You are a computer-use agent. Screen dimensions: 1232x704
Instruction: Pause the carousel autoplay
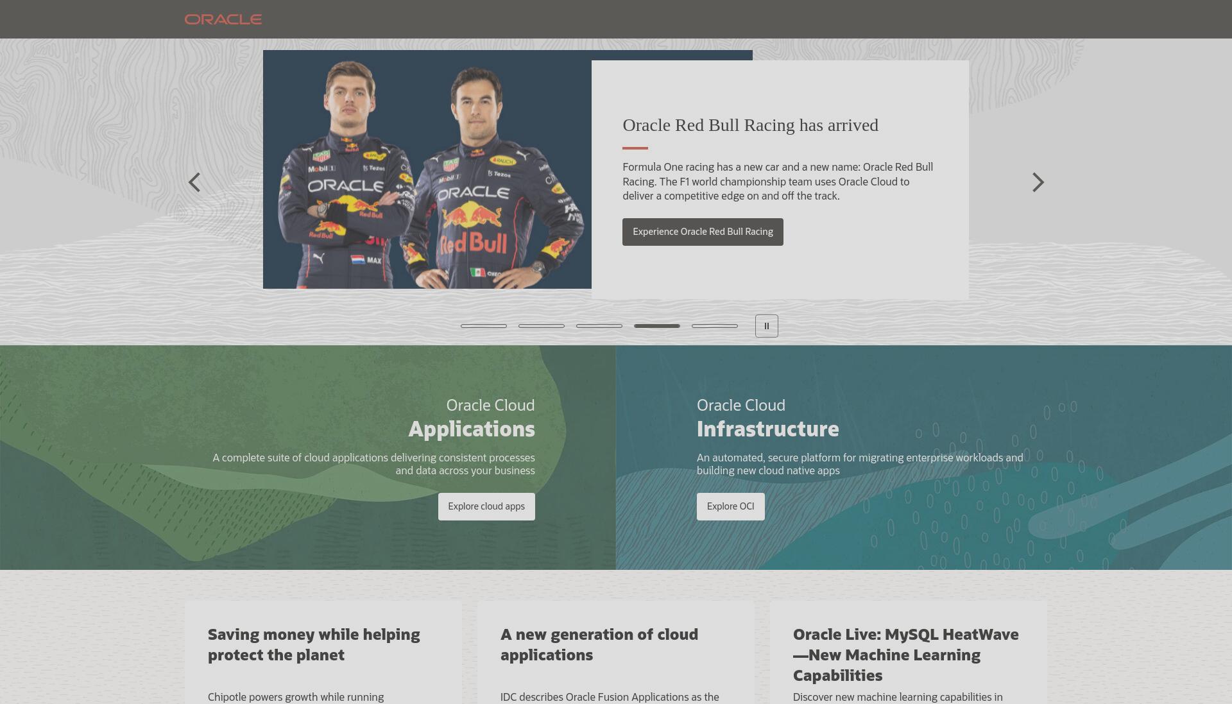click(767, 326)
